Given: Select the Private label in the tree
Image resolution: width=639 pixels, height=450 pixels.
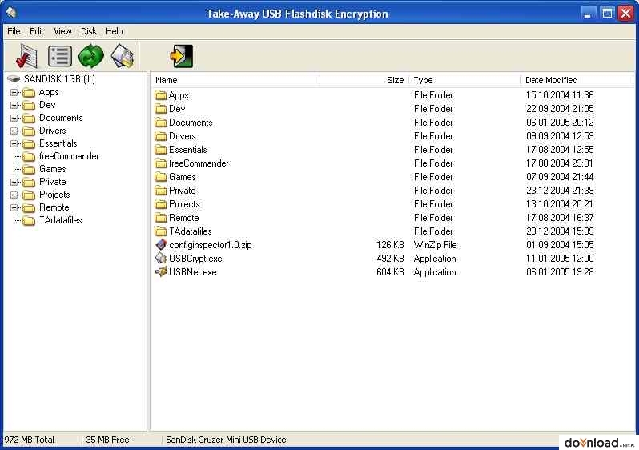Looking at the screenshot, I should click(x=52, y=182).
